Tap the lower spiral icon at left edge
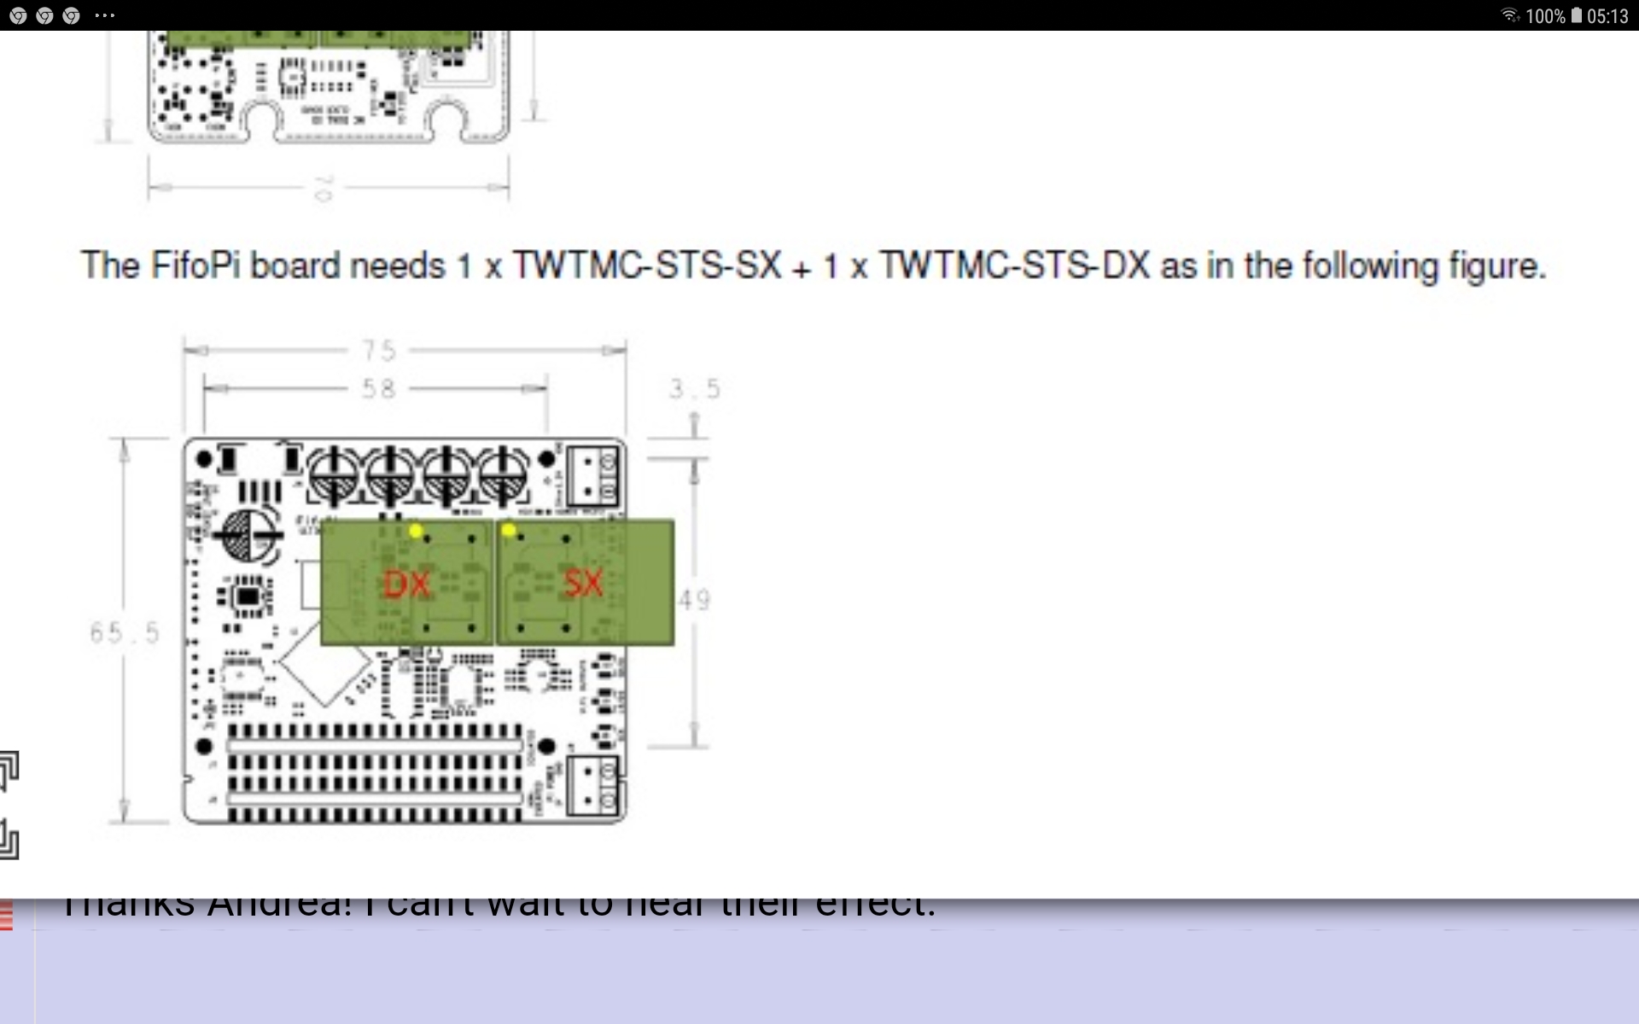Screen dimensions: 1639x1024 tap(9, 839)
